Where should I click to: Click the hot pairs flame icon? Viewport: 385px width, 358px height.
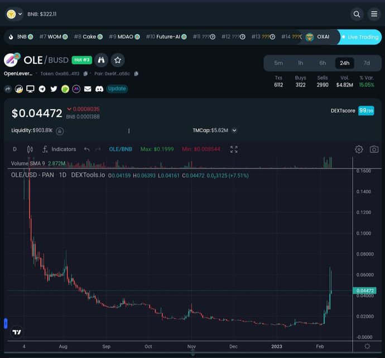[11, 37]
